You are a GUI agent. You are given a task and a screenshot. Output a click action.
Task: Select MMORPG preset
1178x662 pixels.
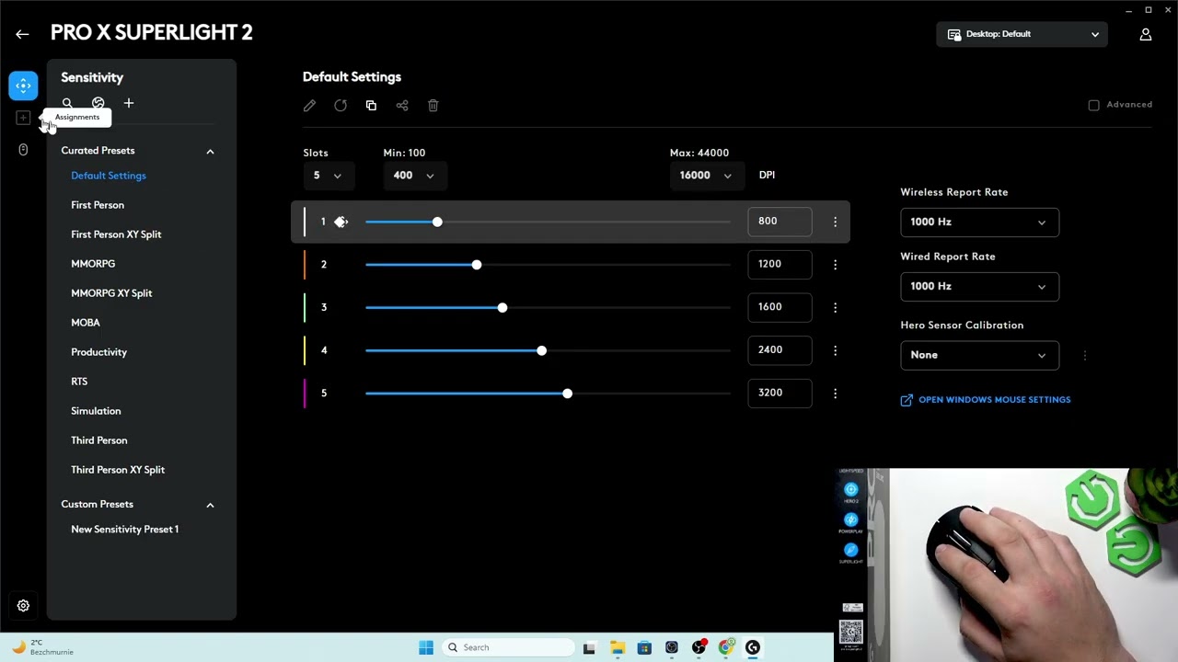(x=93, y=264)
